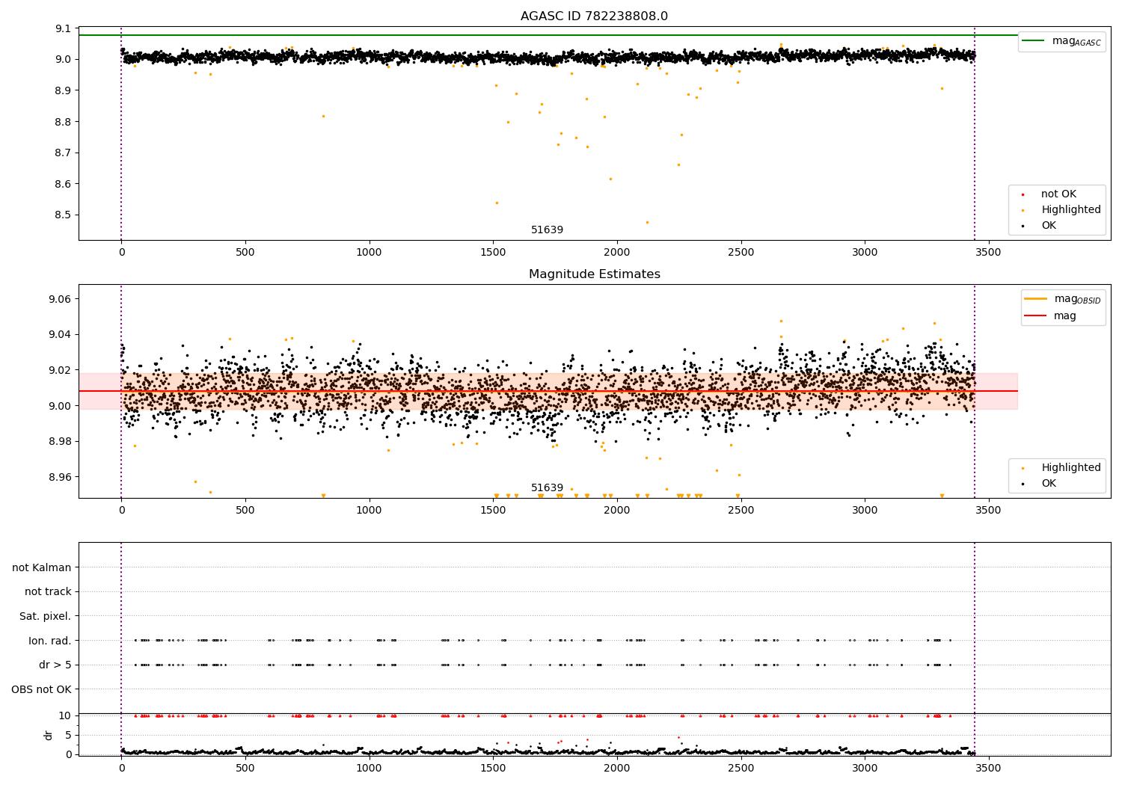Click the plain 'mag' legend label
The image size is (1122, 785).
pos(1065,316)
